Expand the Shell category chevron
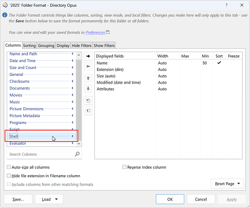250x208 pixels. pos(72,136)
